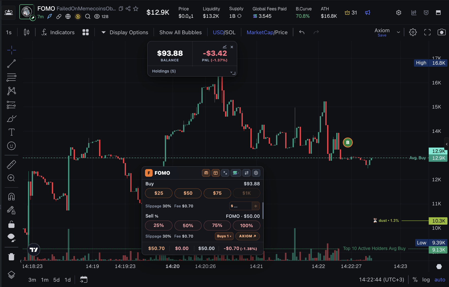Enter fullscreen chart mode
Viewport: 449px width, 287px height.
click(427, 32)
